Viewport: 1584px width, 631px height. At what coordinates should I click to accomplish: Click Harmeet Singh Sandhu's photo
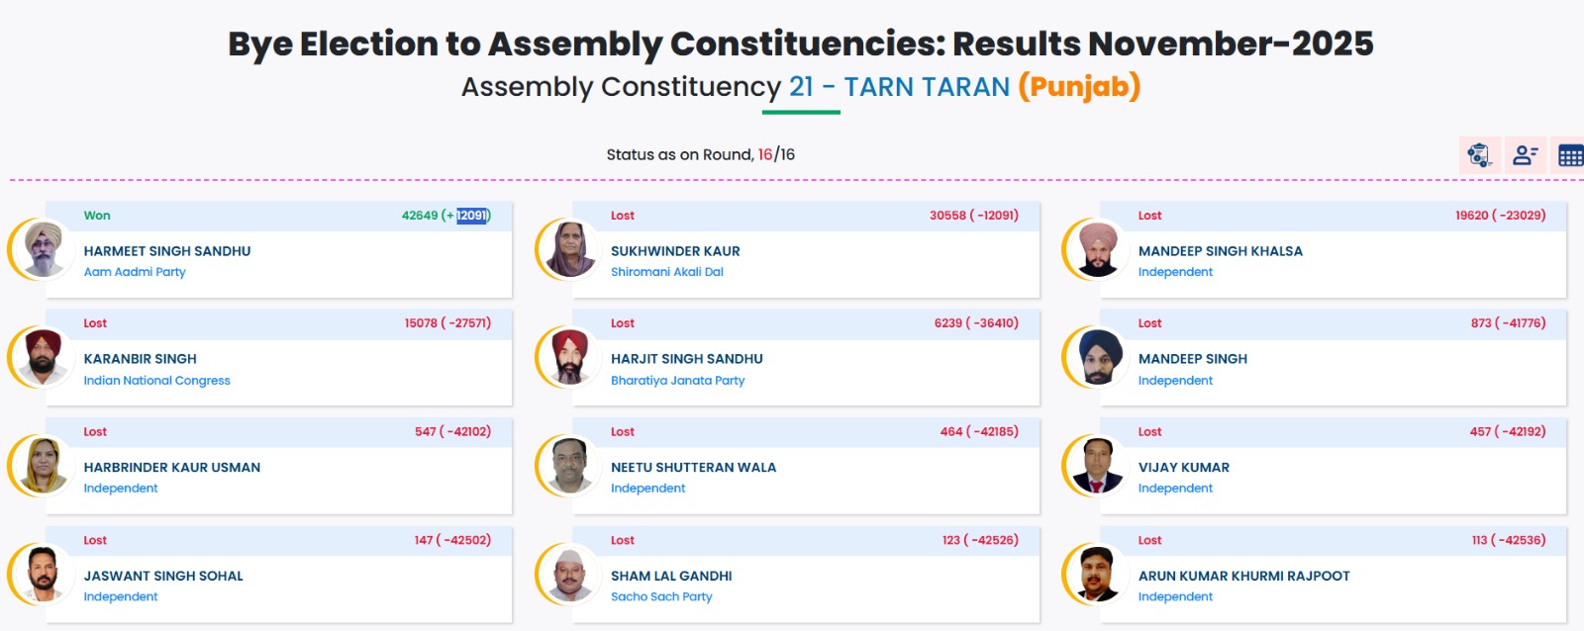click(x=43, y=249)
